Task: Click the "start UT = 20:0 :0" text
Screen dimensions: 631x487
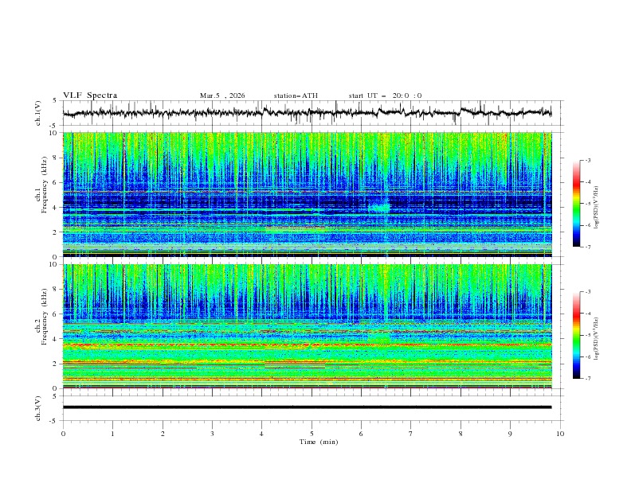Action: pyautogui.click(x=385, y=95)
